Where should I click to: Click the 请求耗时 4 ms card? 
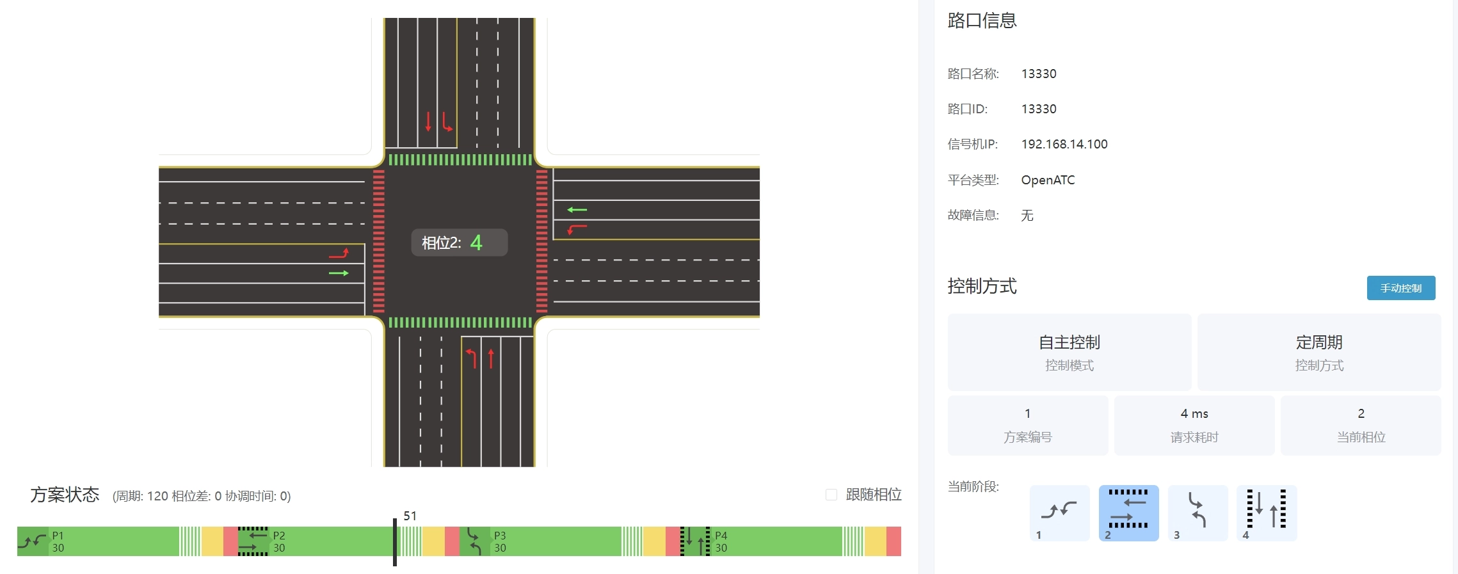[x=1194, y=425]
